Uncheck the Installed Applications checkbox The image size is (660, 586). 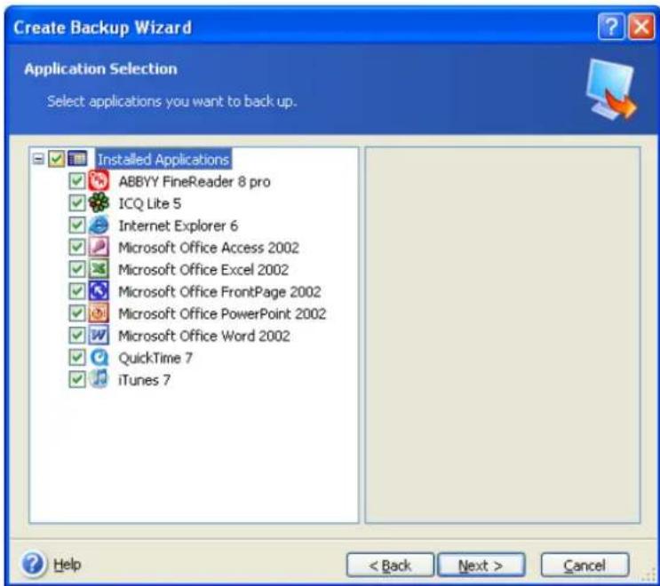(56, 159)
